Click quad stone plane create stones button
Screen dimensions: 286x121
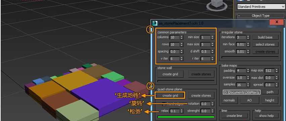pos(201,95)
